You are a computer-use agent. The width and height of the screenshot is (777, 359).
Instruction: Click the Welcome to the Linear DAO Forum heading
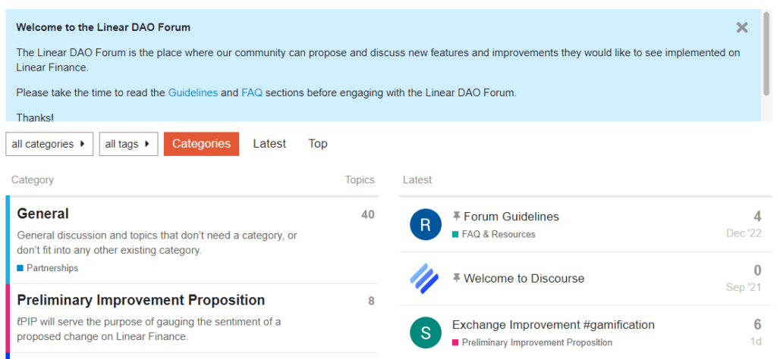pyautogui.click(x=103, y=27)
